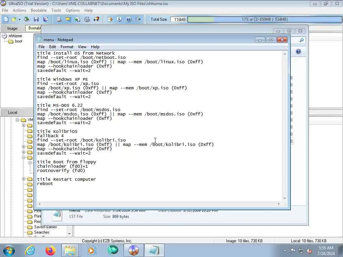Launch Internet Explorer from taskbar
343x257 pixels.
[30, 250]
